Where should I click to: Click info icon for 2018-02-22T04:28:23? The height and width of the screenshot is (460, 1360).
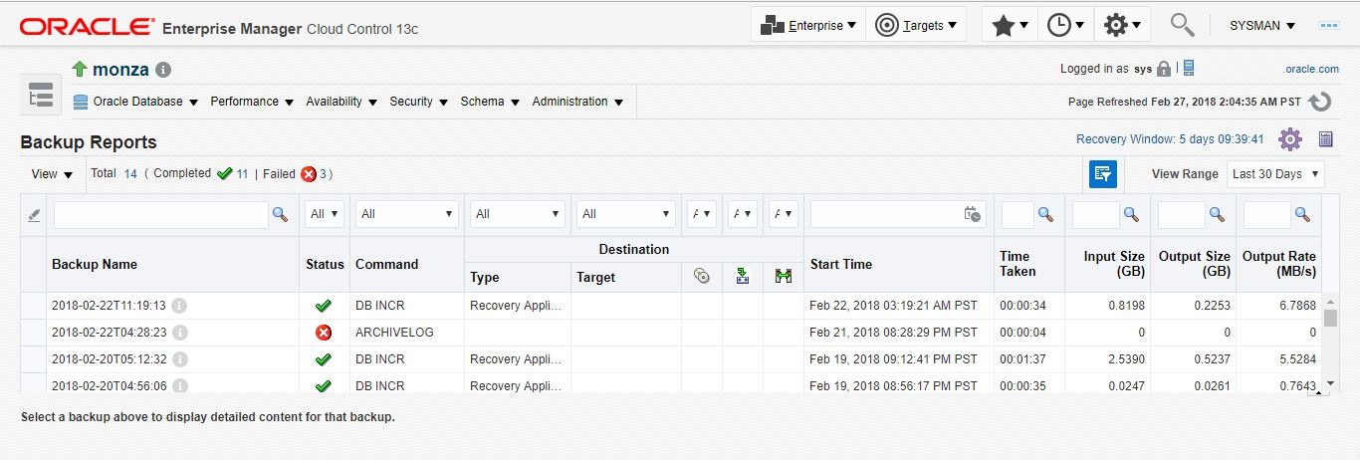tap(179, 333)
